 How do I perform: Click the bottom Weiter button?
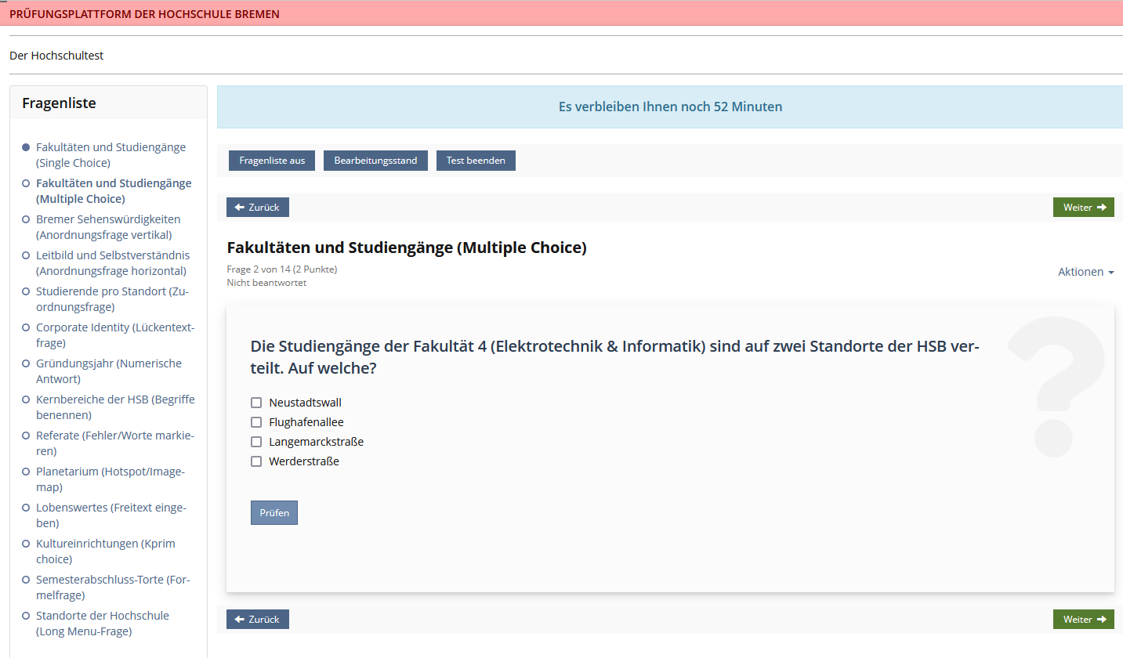[1084, 620]
